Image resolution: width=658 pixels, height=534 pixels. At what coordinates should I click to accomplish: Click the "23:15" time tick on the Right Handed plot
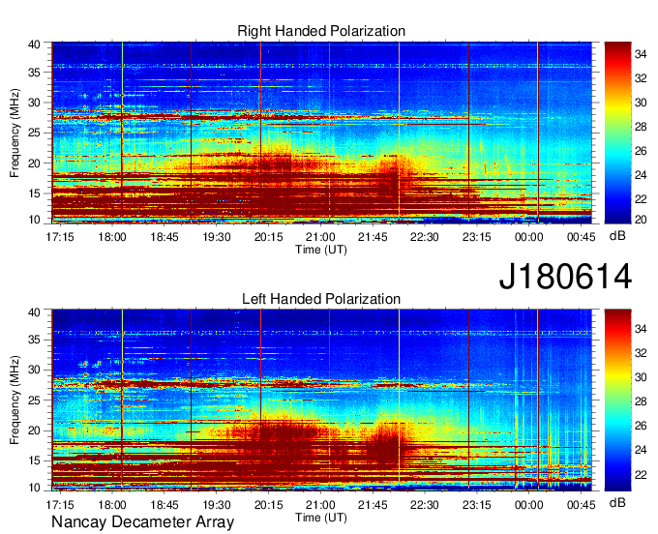click(x=477, y=237)
